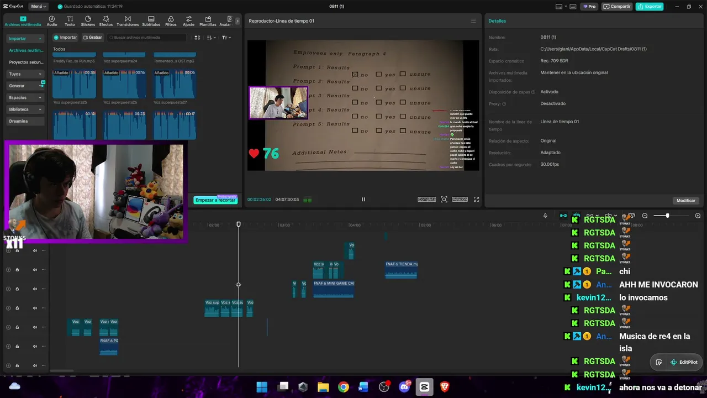Image resolution: width=707 pixels, height=398 pixels.
Task: Open Discord from the taskbar
Action: click(404, 387)
